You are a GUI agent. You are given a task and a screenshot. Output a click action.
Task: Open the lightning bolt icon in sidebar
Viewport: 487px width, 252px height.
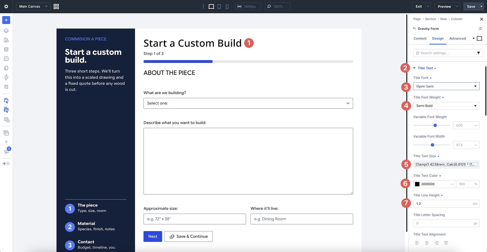click(6, 77)
